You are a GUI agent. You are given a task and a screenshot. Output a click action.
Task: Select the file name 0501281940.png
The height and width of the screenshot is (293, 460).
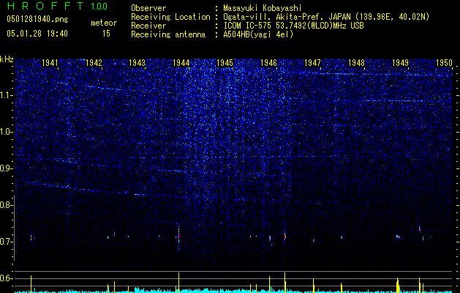click(37, 20)
